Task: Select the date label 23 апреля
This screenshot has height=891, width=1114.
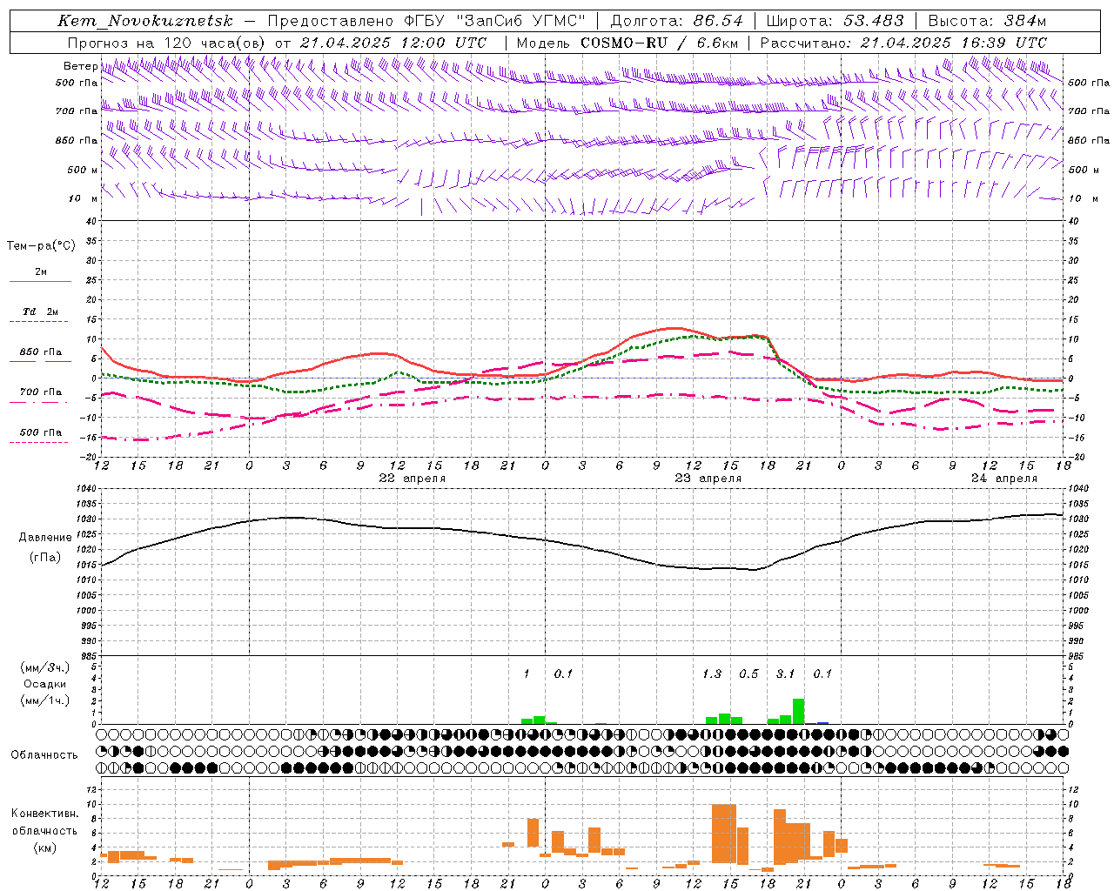Action: (x=708, y=479)
